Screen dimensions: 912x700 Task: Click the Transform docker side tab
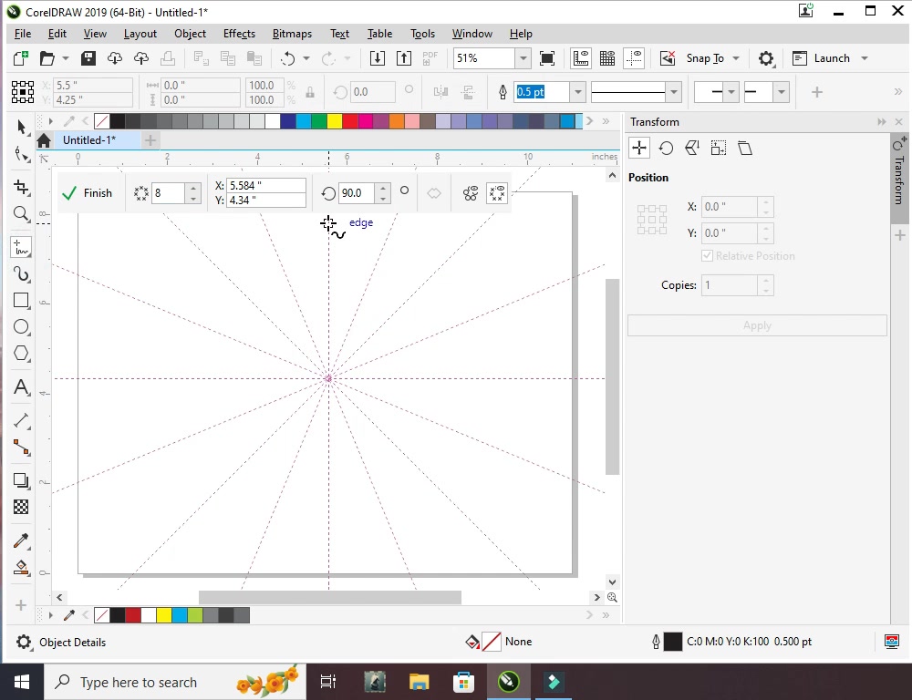point(899,178)
